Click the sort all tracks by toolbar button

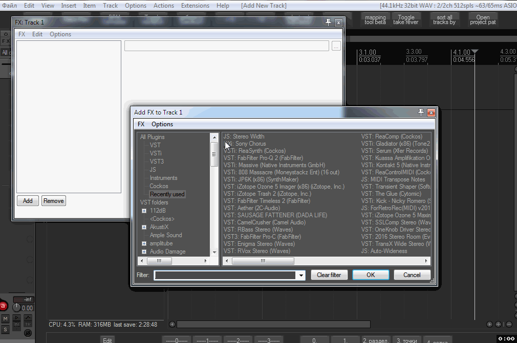[444, 20]
